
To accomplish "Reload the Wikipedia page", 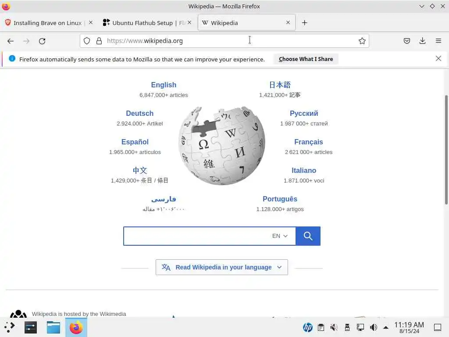I will pos(42,41).
